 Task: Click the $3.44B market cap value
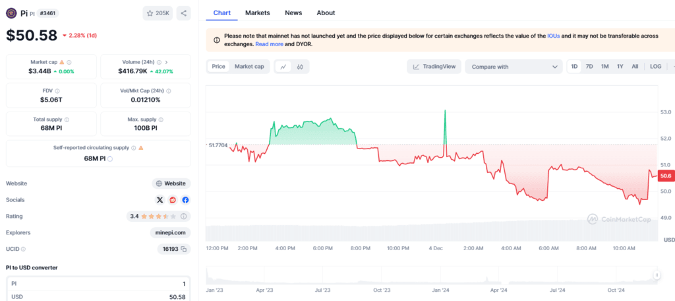(40, 71)
